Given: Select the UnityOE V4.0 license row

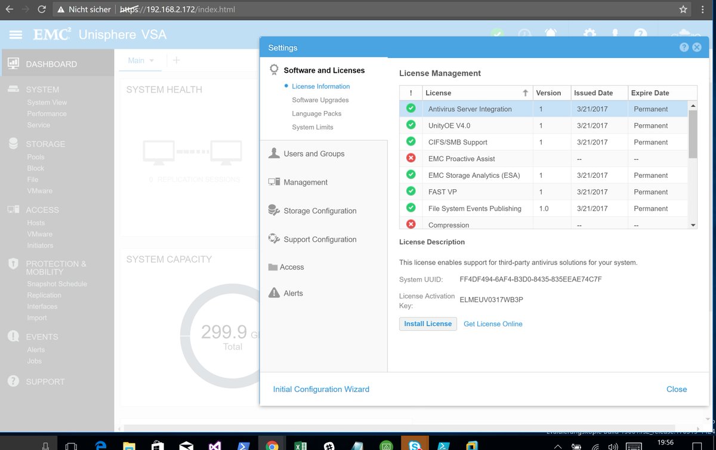Looking at the screenshot, I should click(x=544, y=125).
